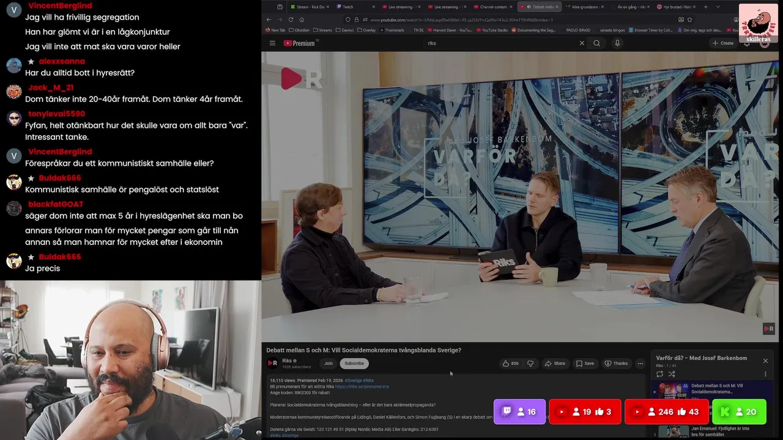Open the Riks channel name link
Viewport: 783px width, 440px height.
point(287,361)
